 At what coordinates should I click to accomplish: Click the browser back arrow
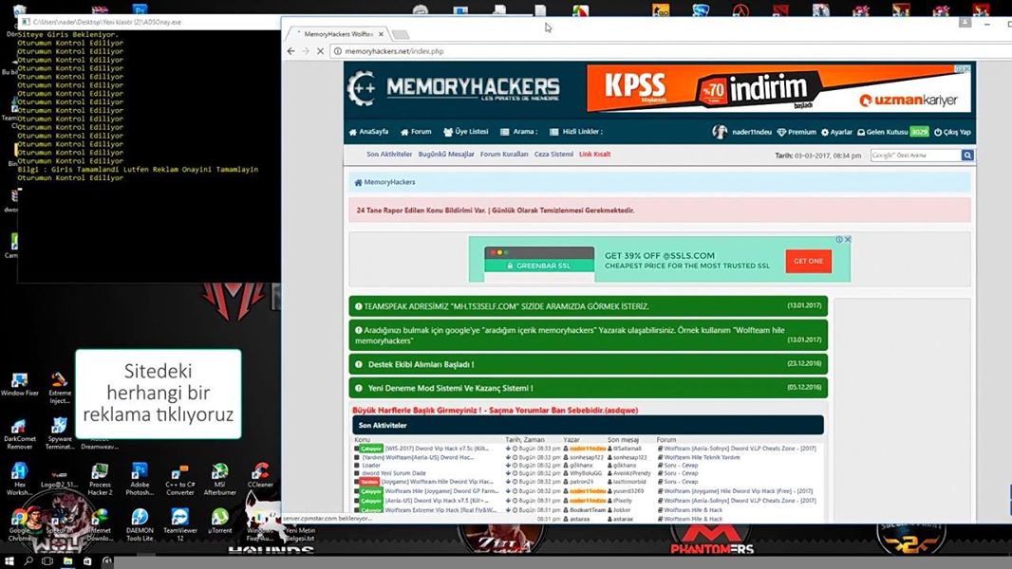(291, 51)
